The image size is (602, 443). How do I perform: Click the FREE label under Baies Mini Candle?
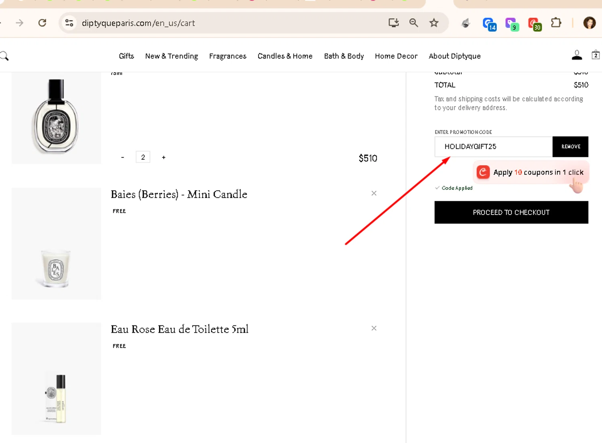(119, 211)
